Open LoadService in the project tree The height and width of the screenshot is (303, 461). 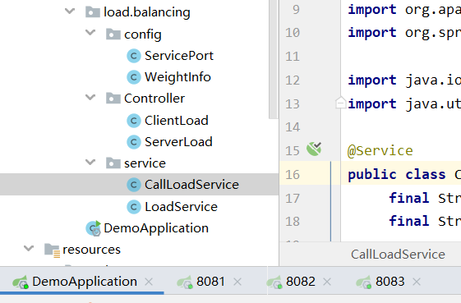(181, 207)
